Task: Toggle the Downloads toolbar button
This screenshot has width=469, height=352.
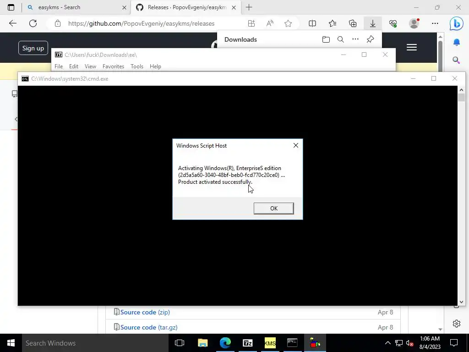Action: (x=373, y=23)
